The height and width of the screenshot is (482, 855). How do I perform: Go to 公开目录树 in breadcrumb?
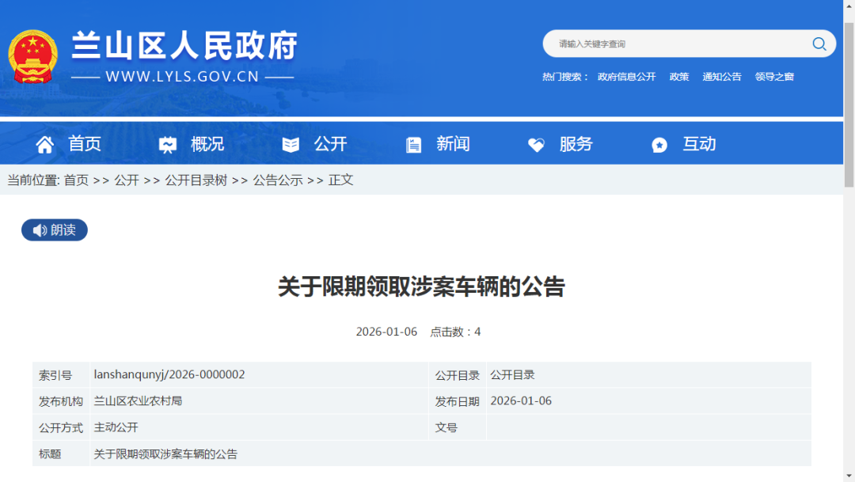[x=196, y=180]
